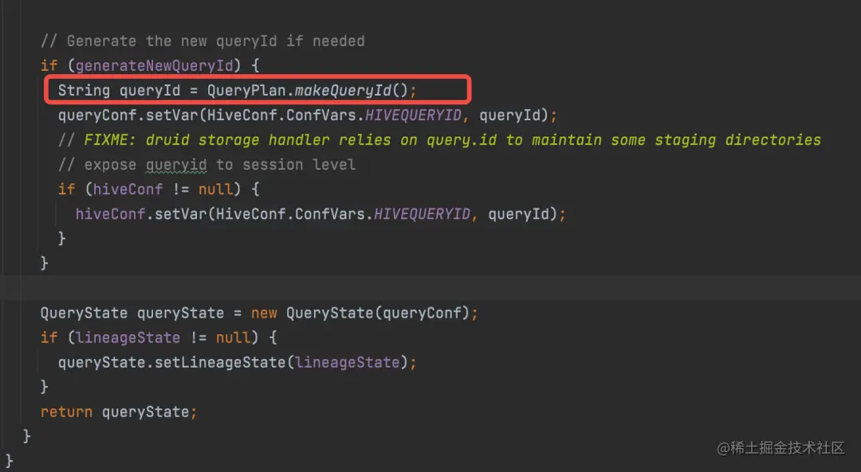Click HIVEQUERYID constant on queryConf.setVar line

click(413, 115)
